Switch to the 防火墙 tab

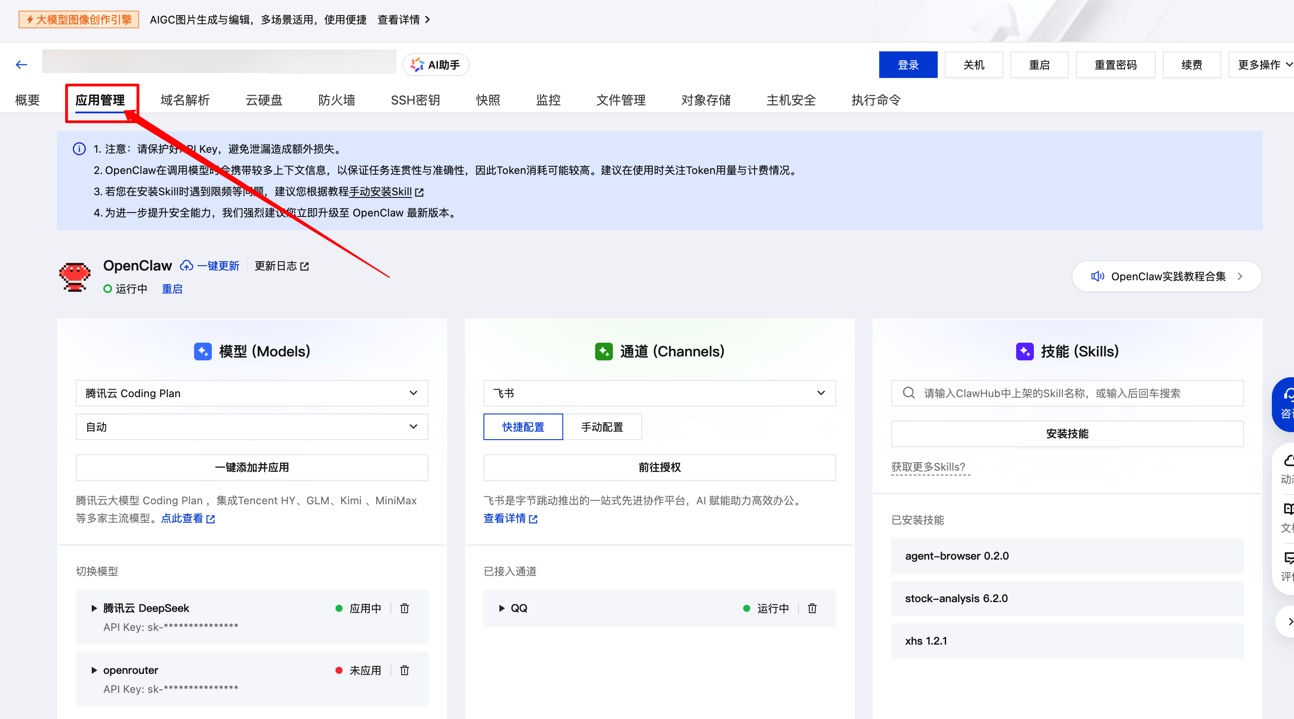[x=336, y=101]
